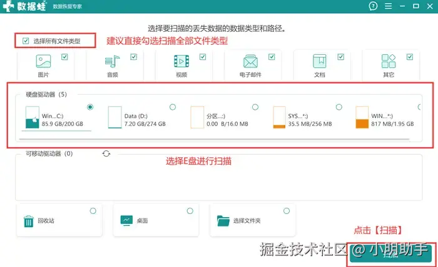Click the 可移动驱动器 (0) heading
The image size is (438, 267).
[x=49, y=153]
